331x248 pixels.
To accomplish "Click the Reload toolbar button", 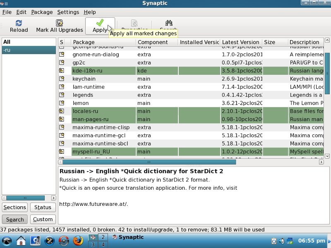I will coord(19,26).
